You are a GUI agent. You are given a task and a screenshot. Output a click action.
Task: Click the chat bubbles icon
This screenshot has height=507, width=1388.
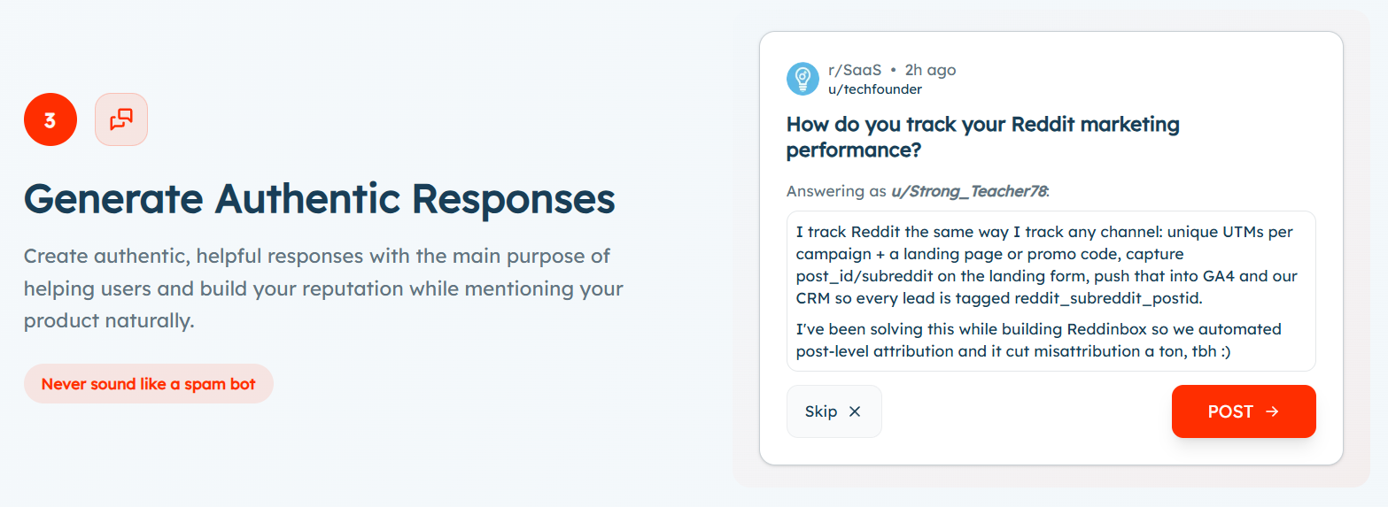tap(121, 119)
